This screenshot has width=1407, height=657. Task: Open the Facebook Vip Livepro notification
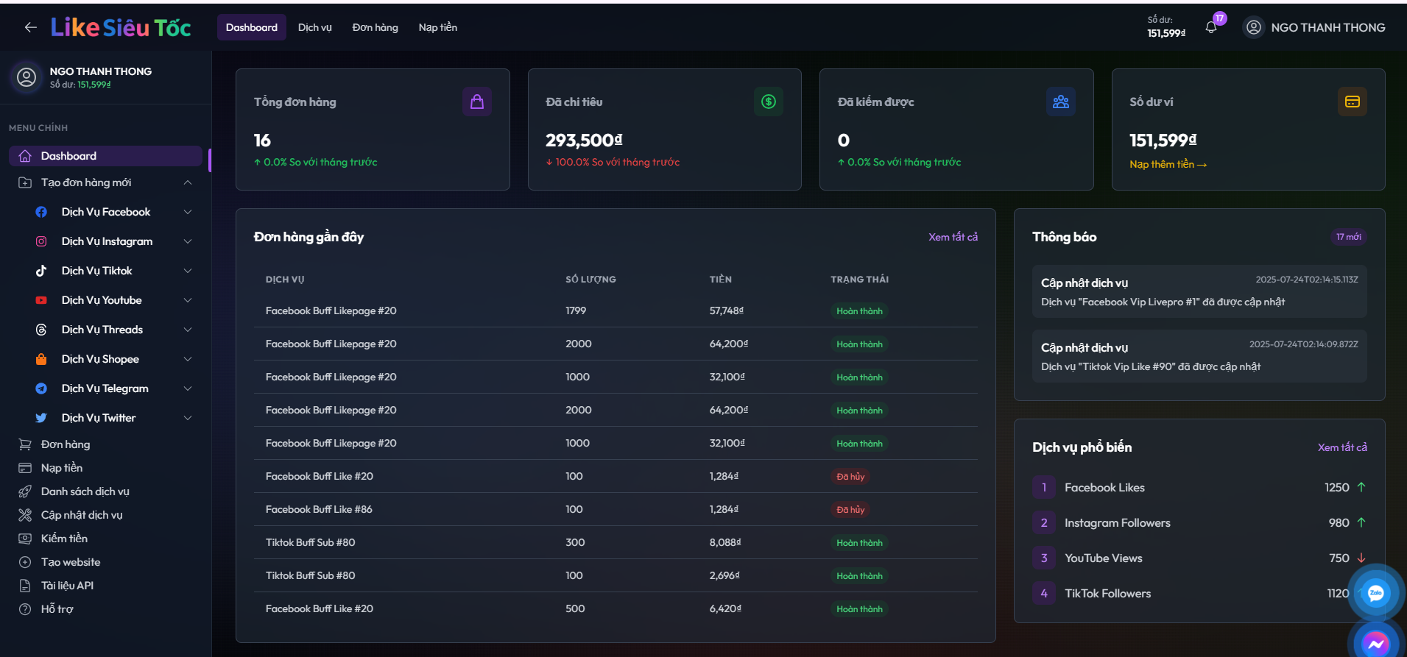pyautogui.click(x=1199, y=292)
